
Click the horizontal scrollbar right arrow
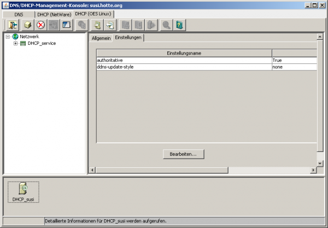(313, 170)
